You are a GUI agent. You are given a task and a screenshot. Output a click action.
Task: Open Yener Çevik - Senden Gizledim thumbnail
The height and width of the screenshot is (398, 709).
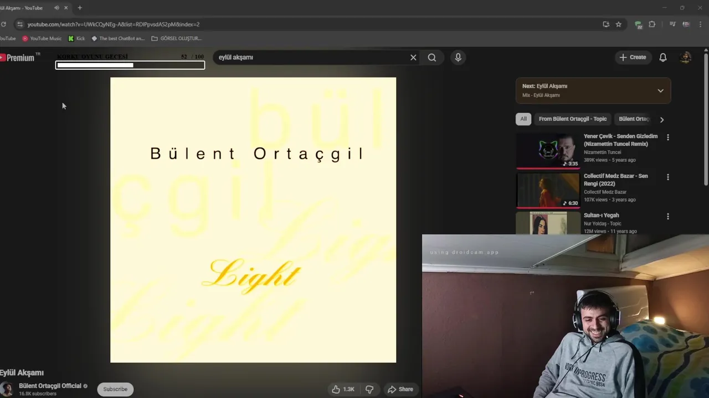click(548, 150)
